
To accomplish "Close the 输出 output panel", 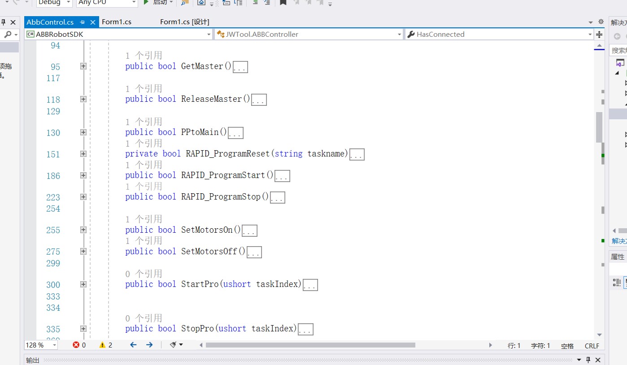I will 598,360.
